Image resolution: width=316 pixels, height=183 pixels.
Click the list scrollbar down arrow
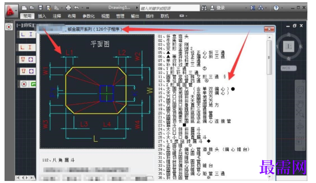(270, 177)
